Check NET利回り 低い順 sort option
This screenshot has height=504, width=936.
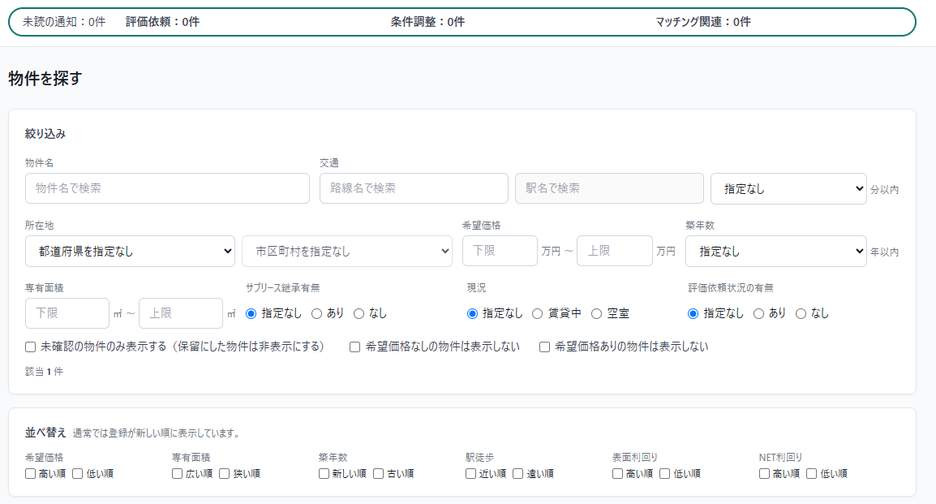(812, 473)
